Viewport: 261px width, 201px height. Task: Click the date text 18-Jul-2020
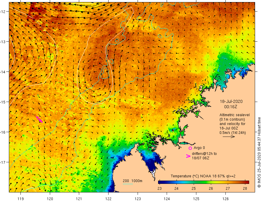(x=231, y=101)
